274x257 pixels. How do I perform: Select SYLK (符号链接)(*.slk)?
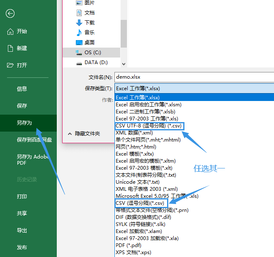[141, 224]
